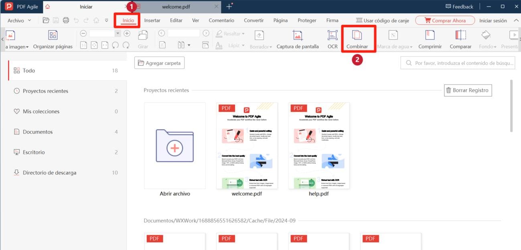Open the OCR tool
Viewport: 521px width, 250px height.
pyautogui.click(x=332, y=39)
